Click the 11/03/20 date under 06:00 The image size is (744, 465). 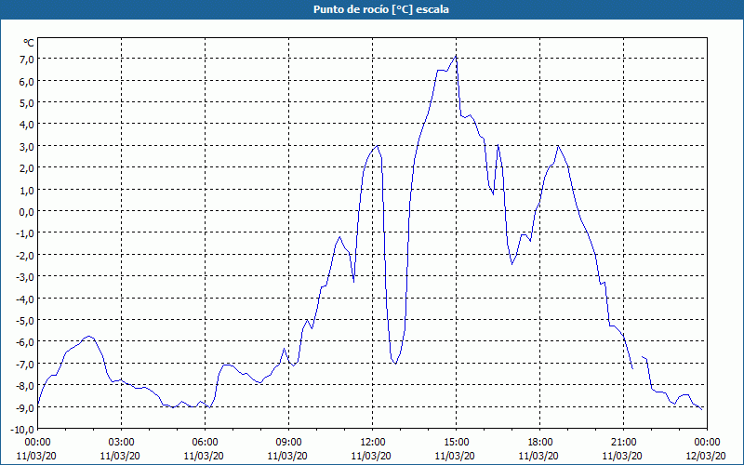coord(204,456)
